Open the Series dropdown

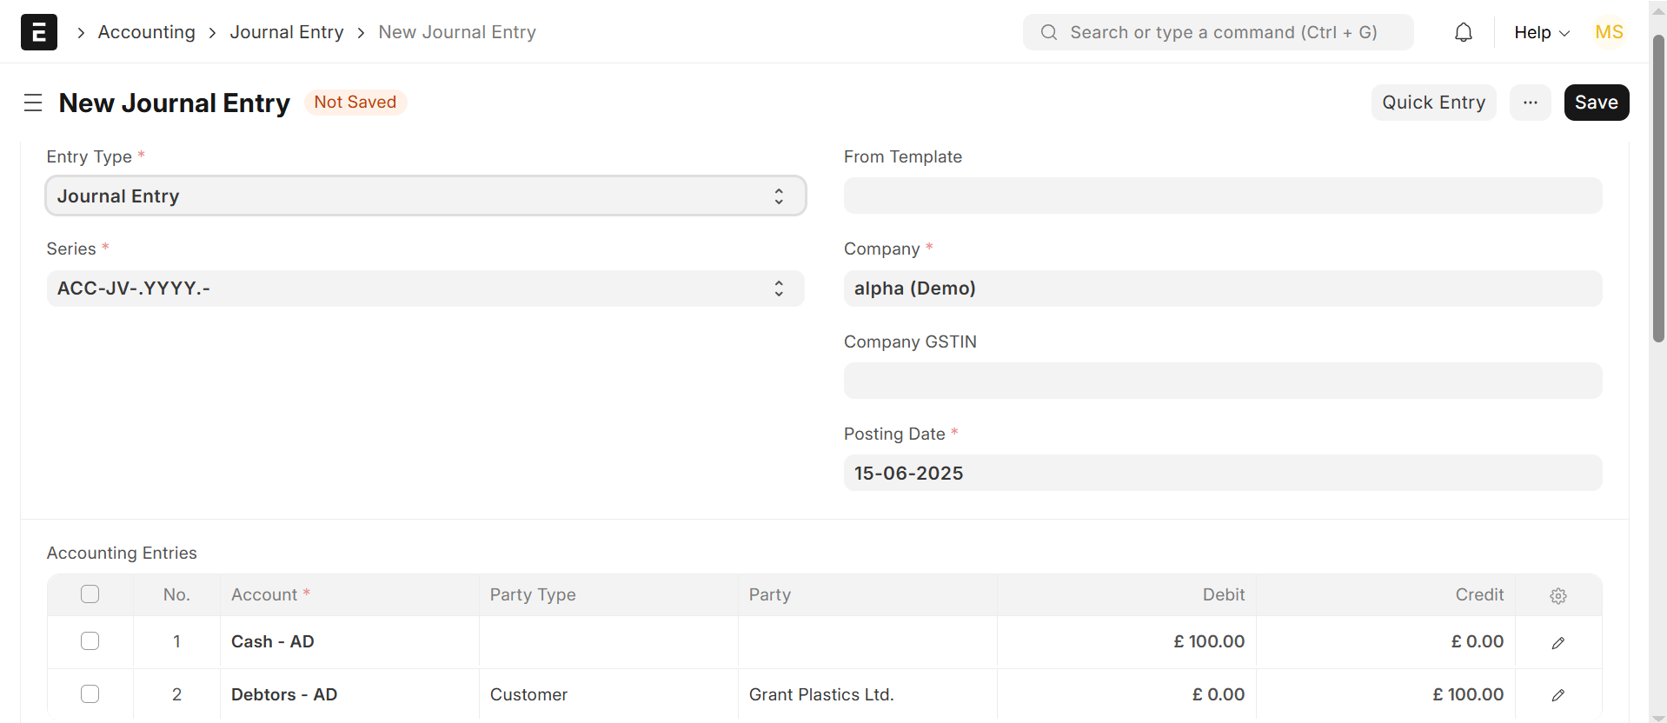click(425, 289)
